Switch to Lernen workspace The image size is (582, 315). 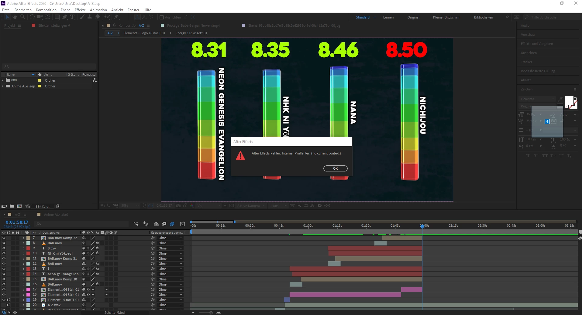pos(388,17)
